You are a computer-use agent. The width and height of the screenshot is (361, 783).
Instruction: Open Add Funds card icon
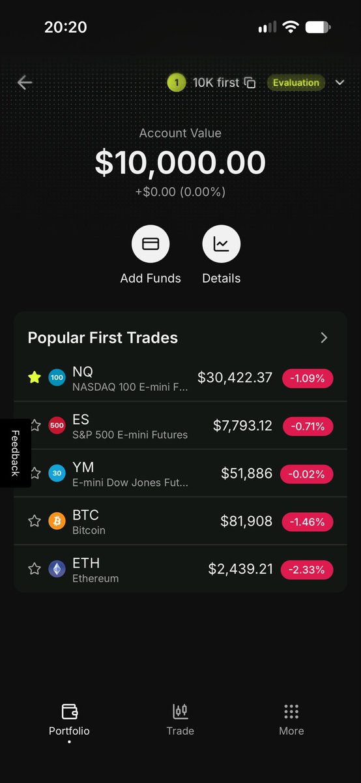151,244
